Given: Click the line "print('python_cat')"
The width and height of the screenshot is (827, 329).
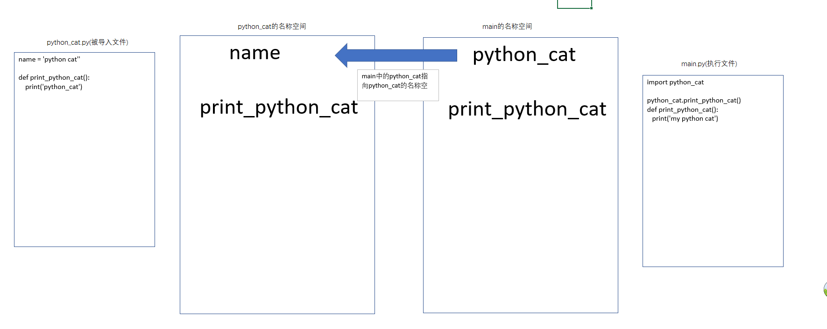Looking at the screenshot, I should (x=54, y=87).
